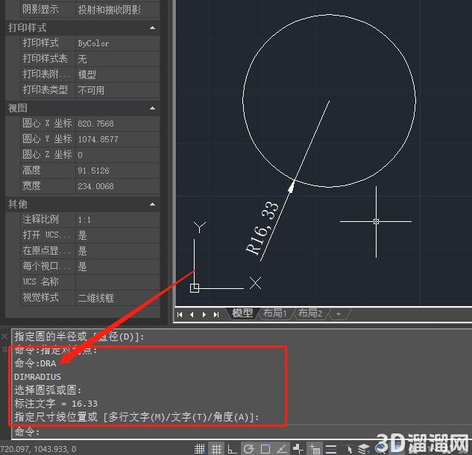Click the 高度 property label
The width and height of the screenshot is (472, 455).
(x=31, y=171)
